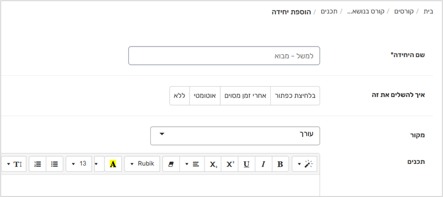The height and width of the screenshot is (197, 443).
Task: Insert ordered numbered list
Action: click(x=38, y=164)
